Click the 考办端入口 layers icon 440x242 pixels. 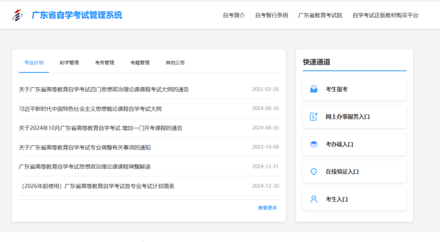tap(314, 144)
